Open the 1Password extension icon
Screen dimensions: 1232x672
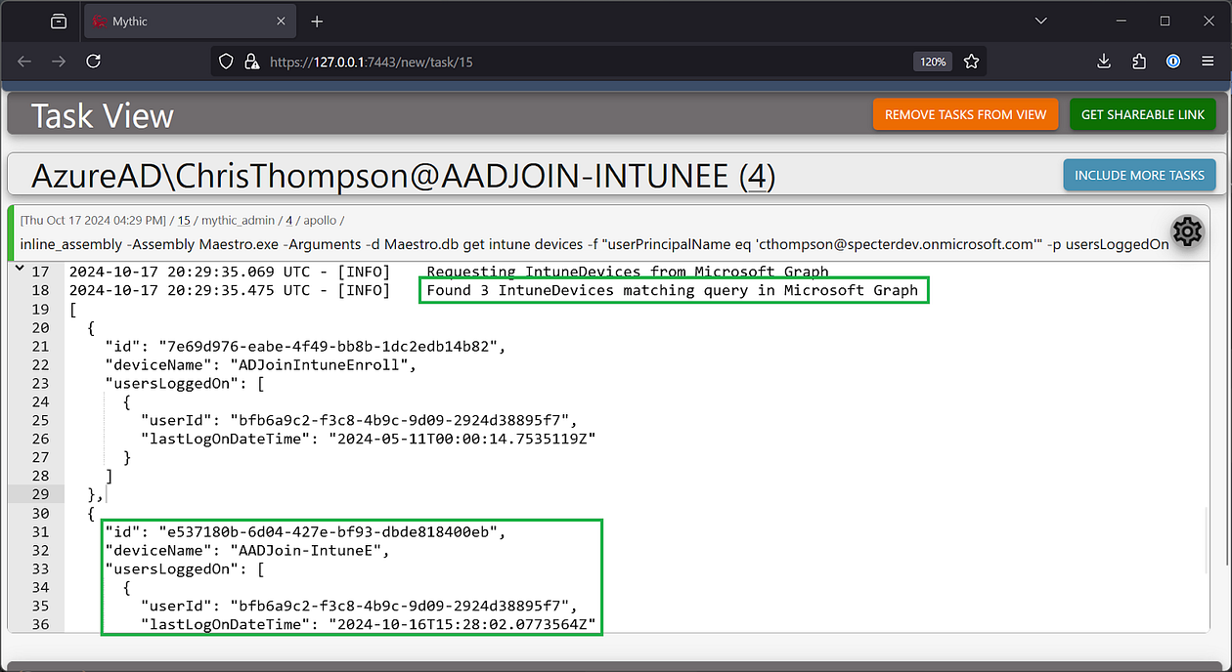pyautogui.click(x=1173, y=62)
